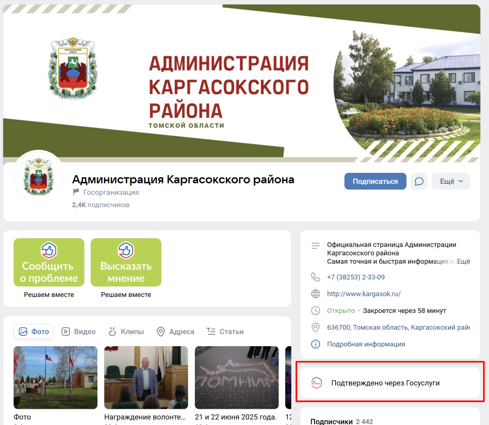
Task: Click the clock opening hours icon
Action: coord(315,310)
